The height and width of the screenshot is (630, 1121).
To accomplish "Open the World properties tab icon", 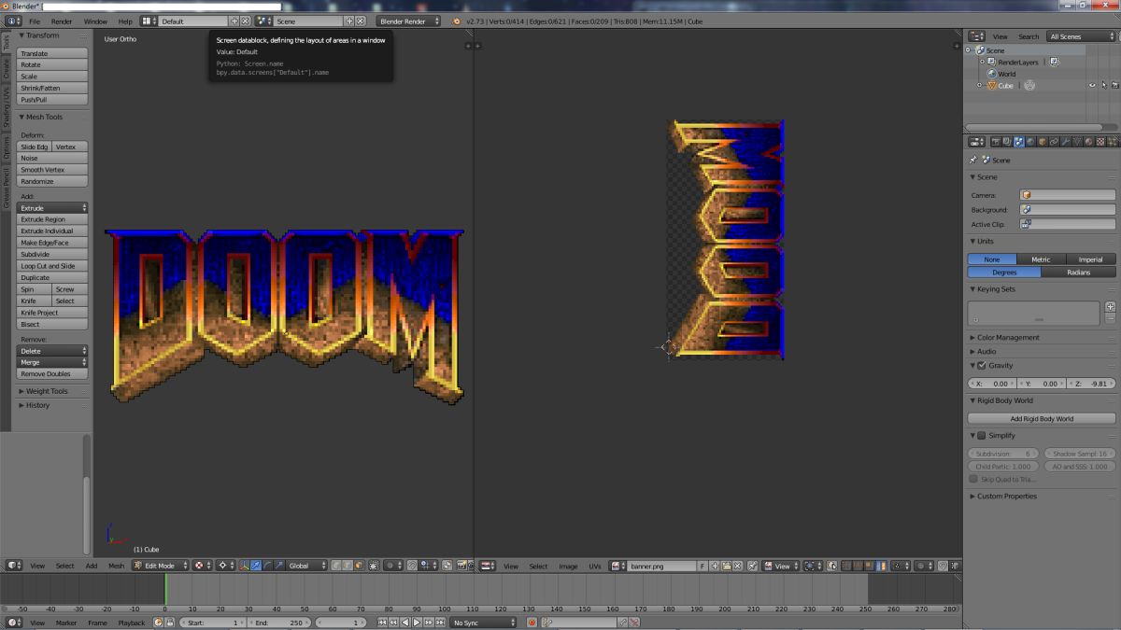I will click(1030, 142).
